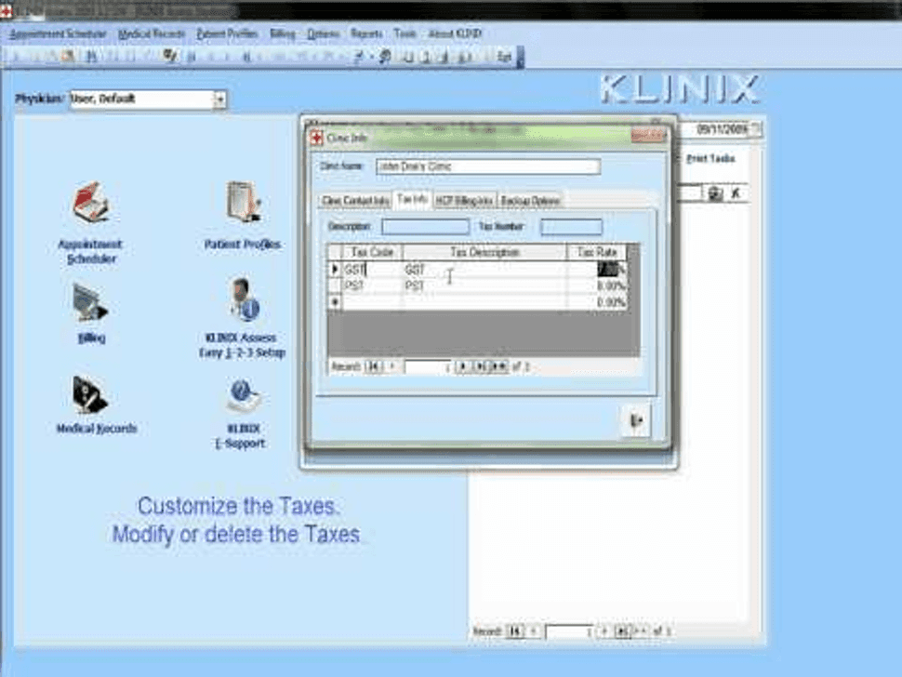This screenshot has height=677, width=902.
Task: Click the PST tax description cell
Action: [x=484, y=285]
